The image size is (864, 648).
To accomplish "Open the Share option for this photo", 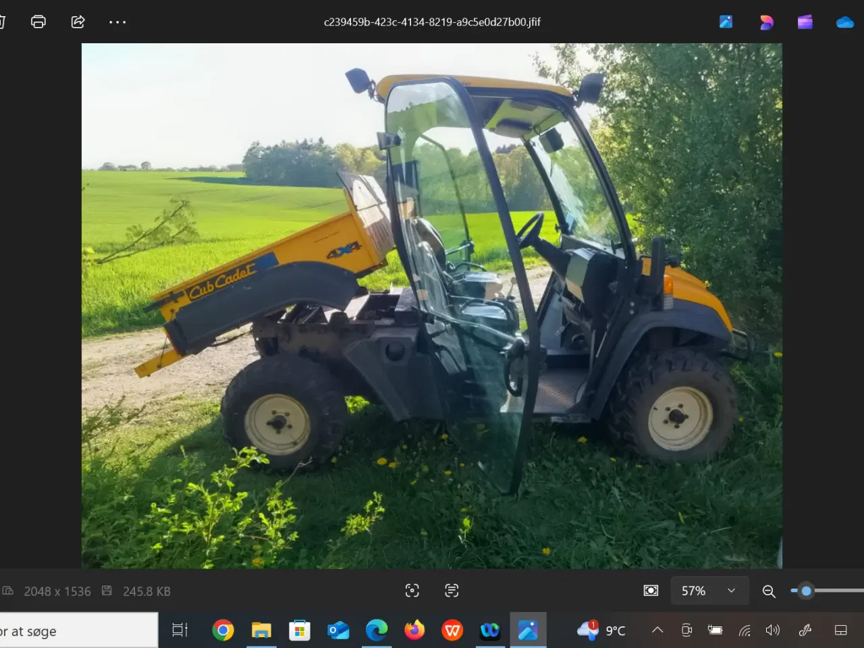I will tap(78, 22).
